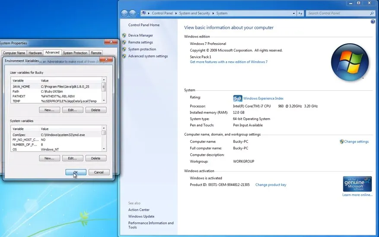This screenshot has height=237, width=379.
Task: Click System and Security in the breadcrumb
Action: tap(194, 13)
